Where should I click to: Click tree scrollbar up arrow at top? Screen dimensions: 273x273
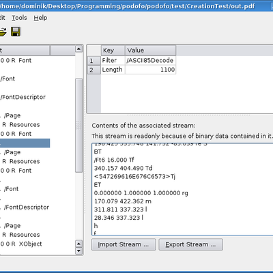pyautogui.click(x=78, y=48)
